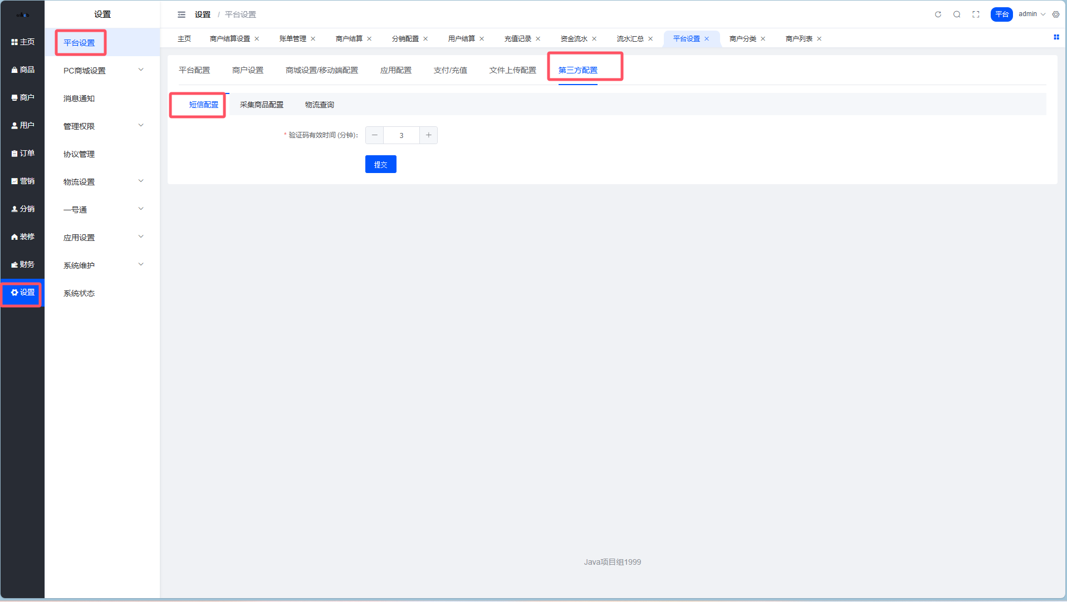Collapse sidebar with the hamburger menu icon

182,14
